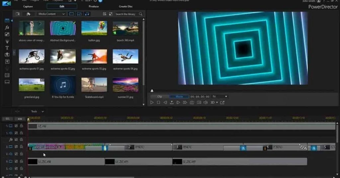
Task: Switch to the Capture tab
Action: 28,7
